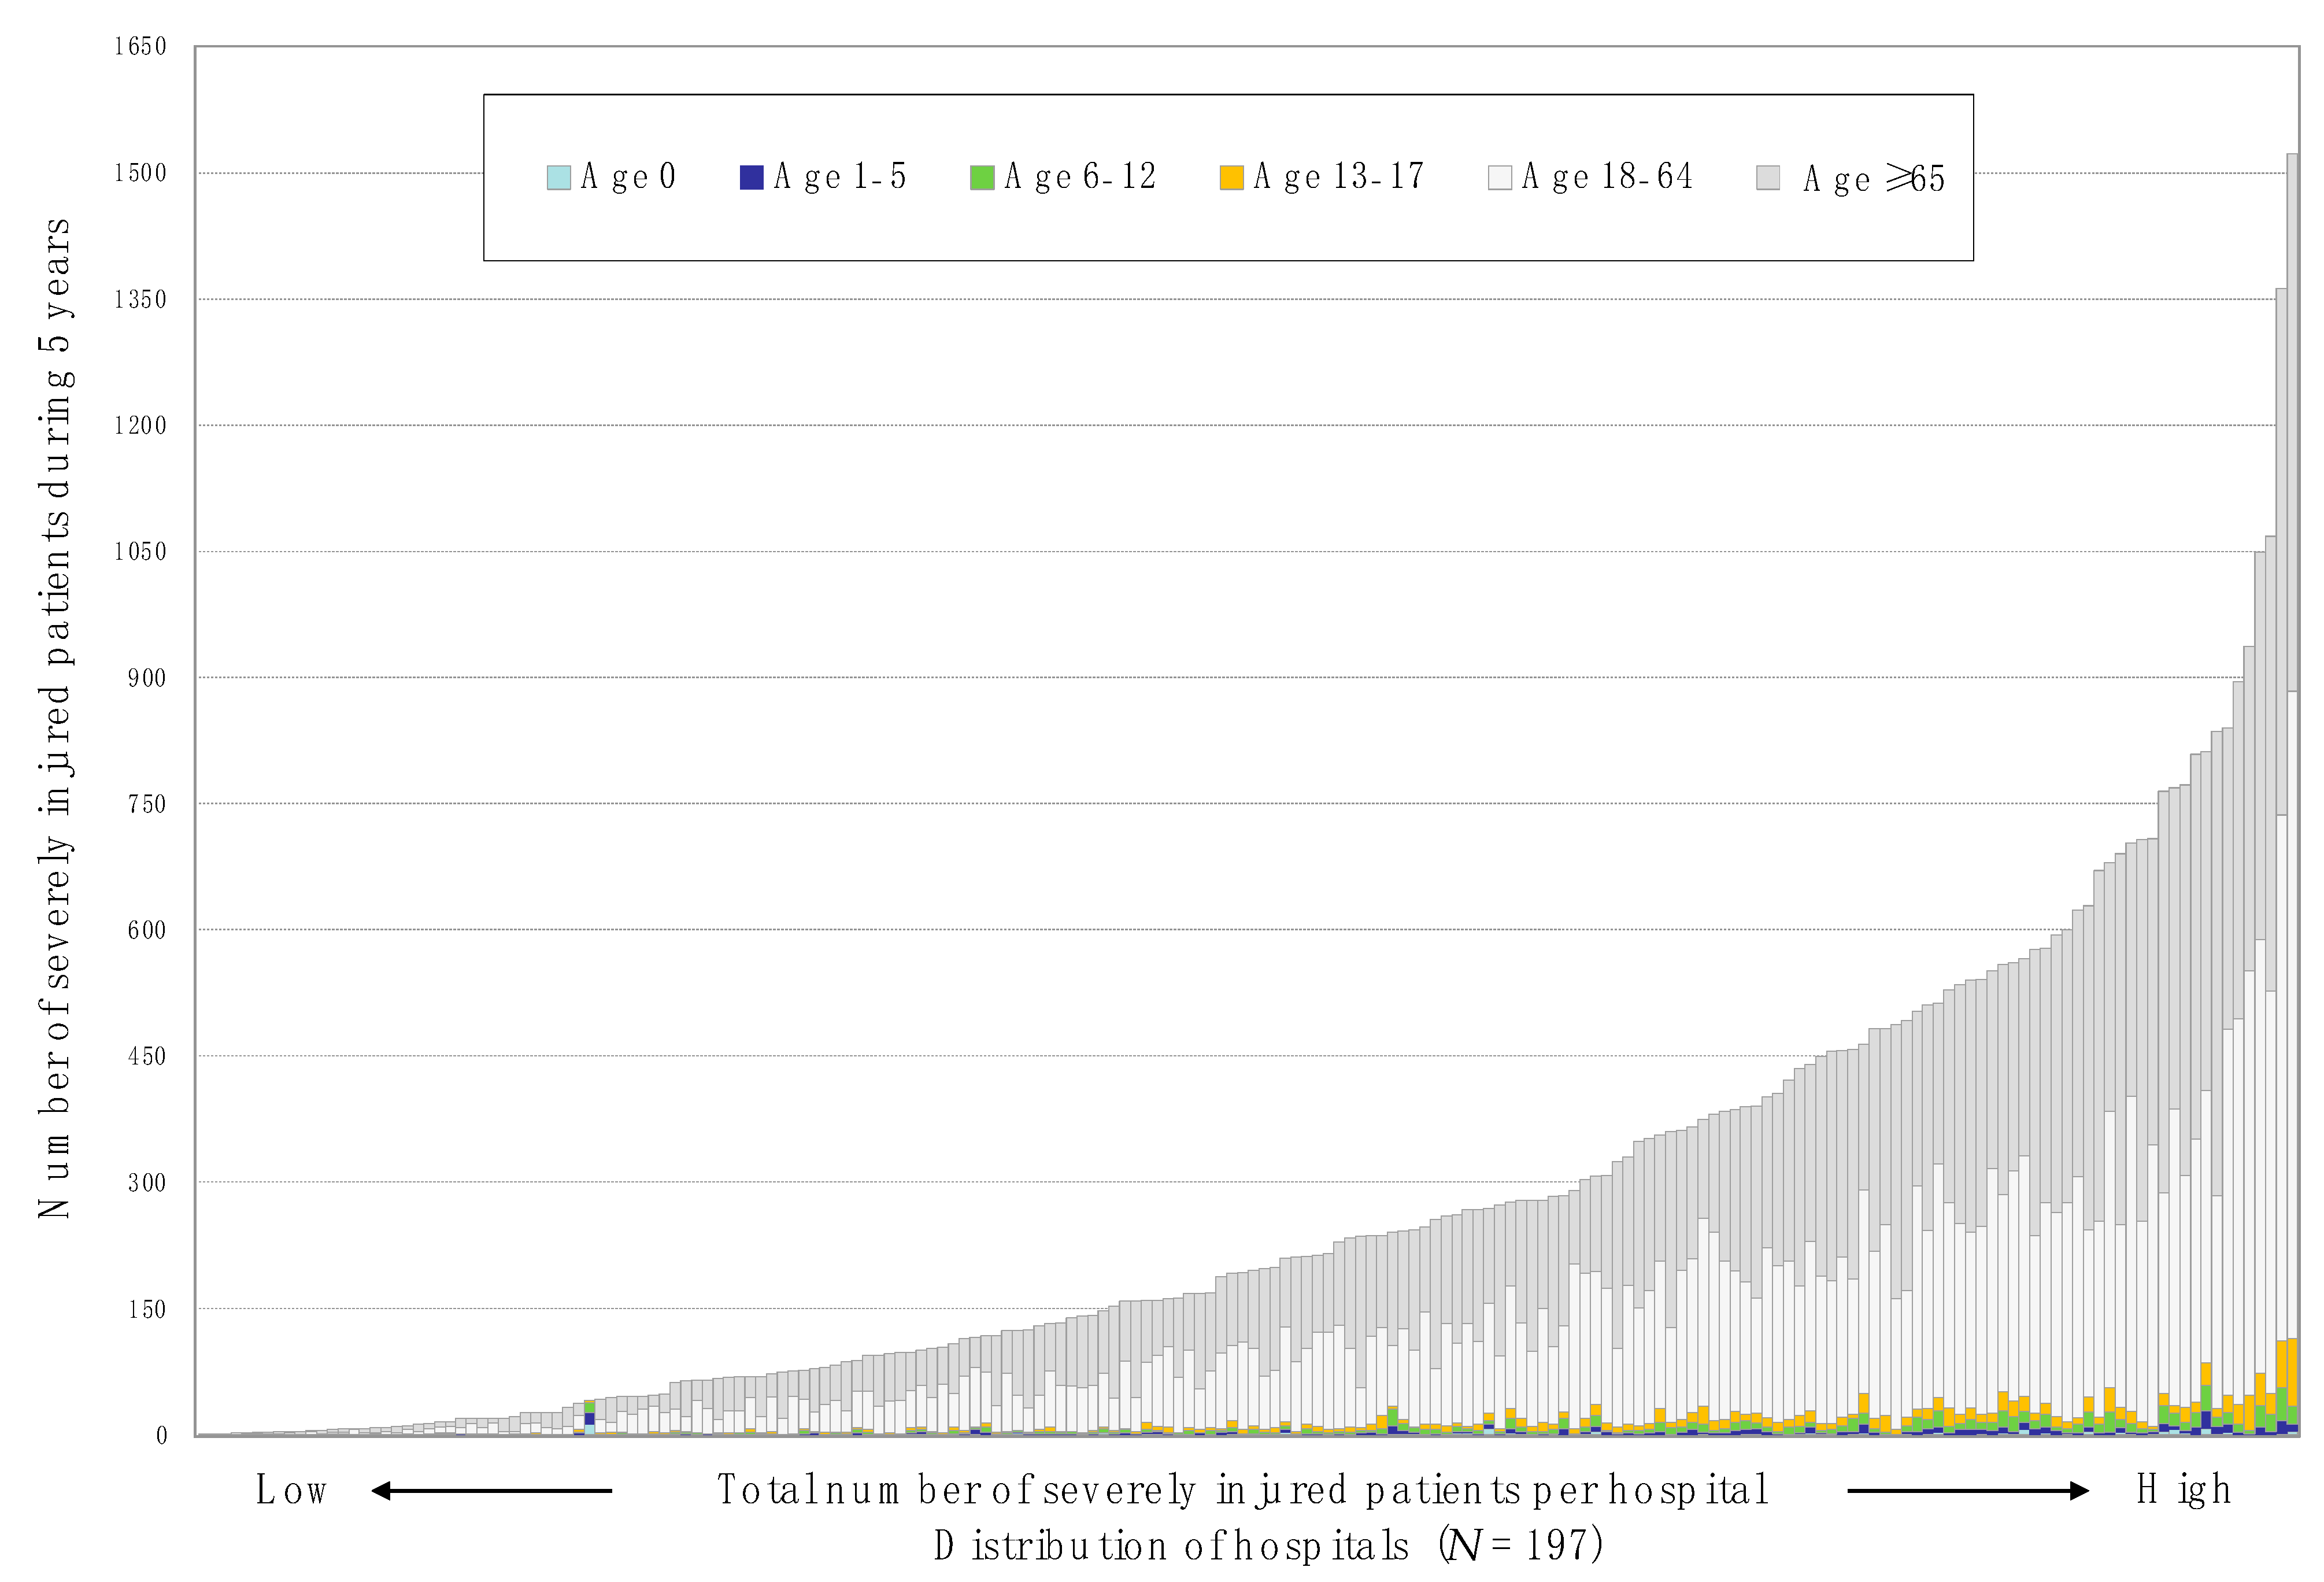Click the tallest bar at the far right
Screen dimensions: 2324x1582
point(2292,500)
